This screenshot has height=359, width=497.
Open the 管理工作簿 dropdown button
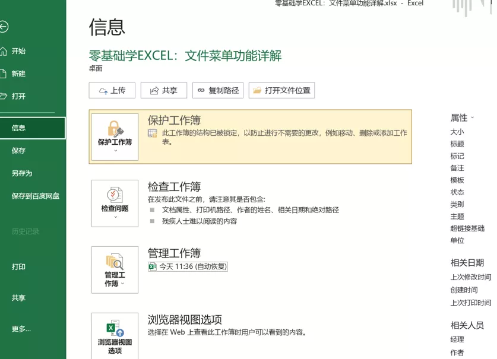coord(115,270)
